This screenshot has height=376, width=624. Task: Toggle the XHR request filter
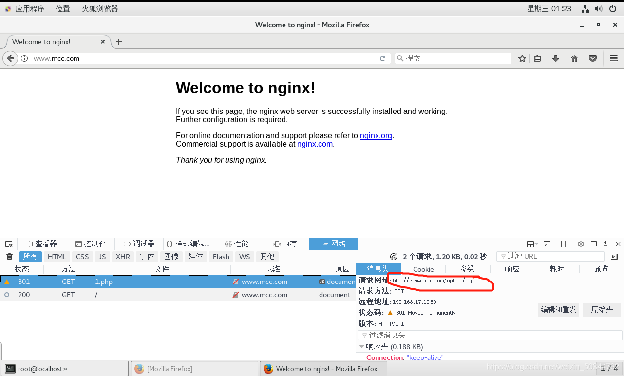123,257
